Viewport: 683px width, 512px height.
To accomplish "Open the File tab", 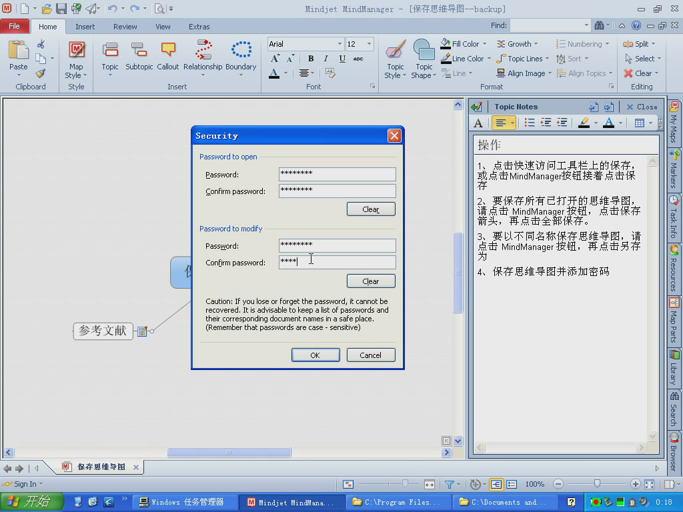I will click(x=15, y=26).
